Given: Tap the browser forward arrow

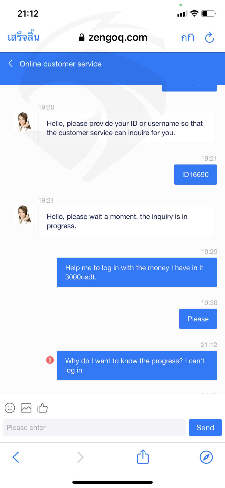Looking at the screenshot, I should (x=80, y=457).
